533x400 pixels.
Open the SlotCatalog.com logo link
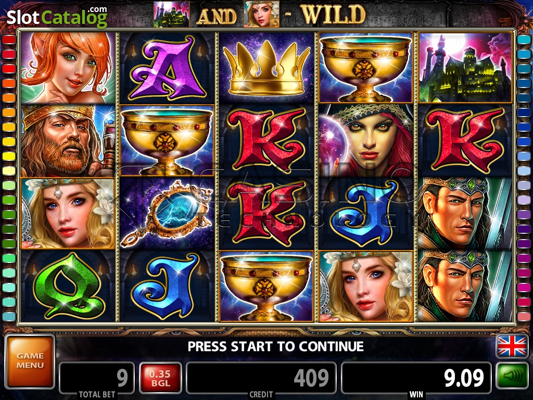[x=57, y=17]
